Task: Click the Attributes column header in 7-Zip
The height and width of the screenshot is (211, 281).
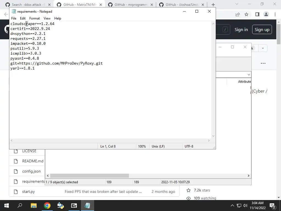Action: tap(245, 82)
